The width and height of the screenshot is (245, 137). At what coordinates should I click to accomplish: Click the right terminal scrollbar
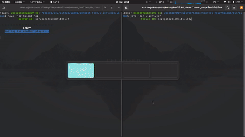click(244, 74)
